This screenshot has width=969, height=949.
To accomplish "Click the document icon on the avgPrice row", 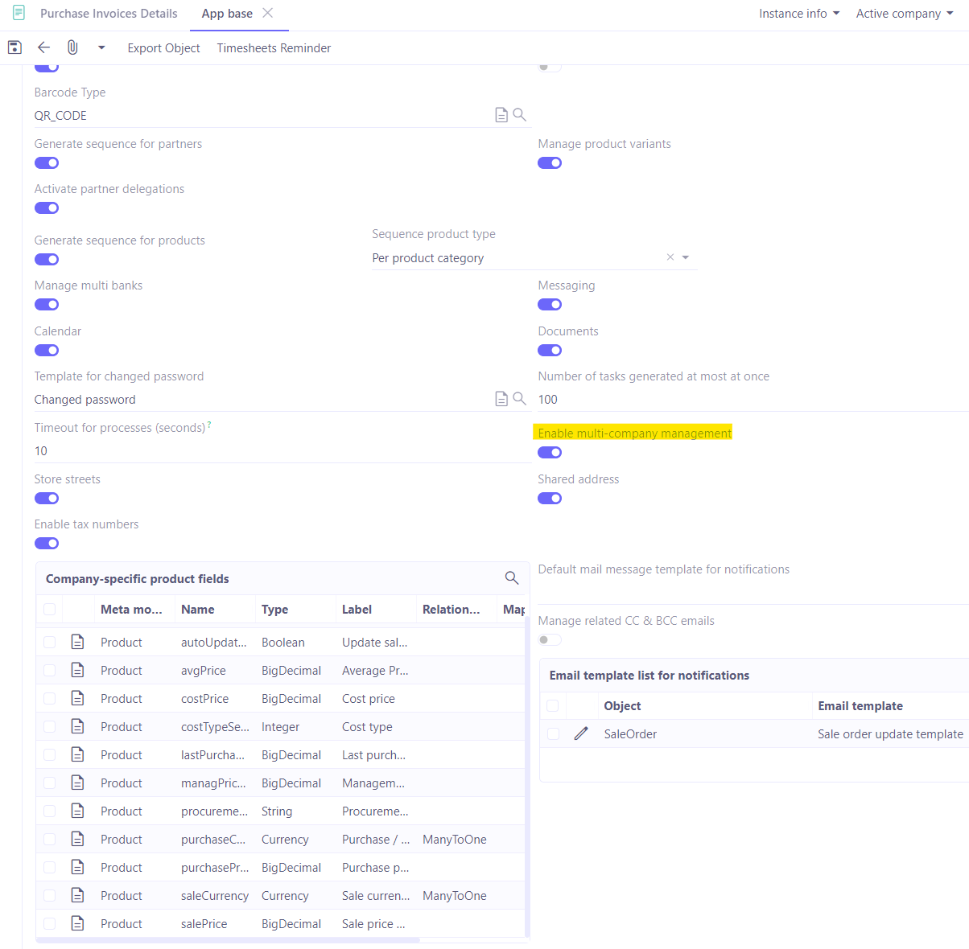I will [77, 669].
